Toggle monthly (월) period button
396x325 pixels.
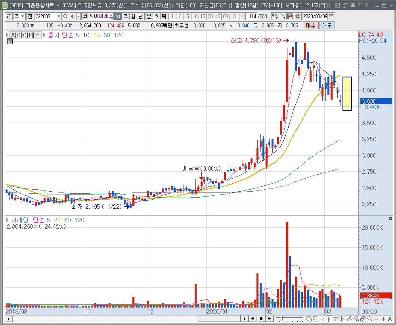[133, 16]
